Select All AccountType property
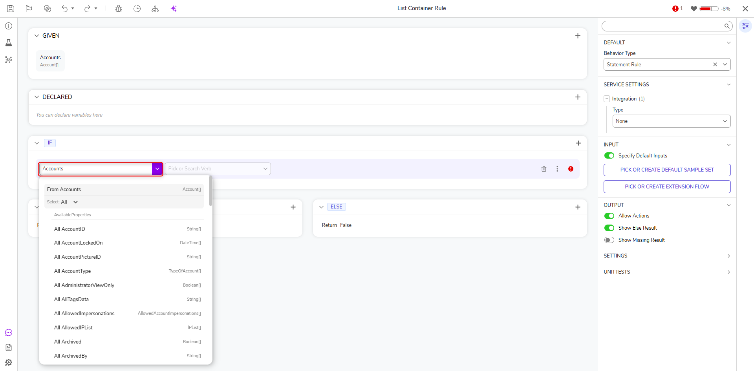 127,271
